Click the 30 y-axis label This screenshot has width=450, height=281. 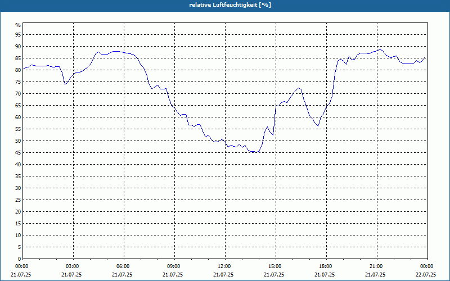tap(18, 188)
